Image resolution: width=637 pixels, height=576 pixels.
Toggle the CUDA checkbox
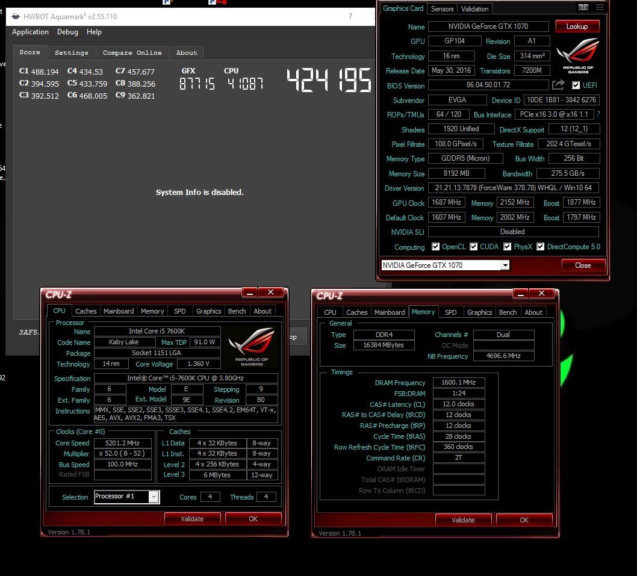[473, 247]
